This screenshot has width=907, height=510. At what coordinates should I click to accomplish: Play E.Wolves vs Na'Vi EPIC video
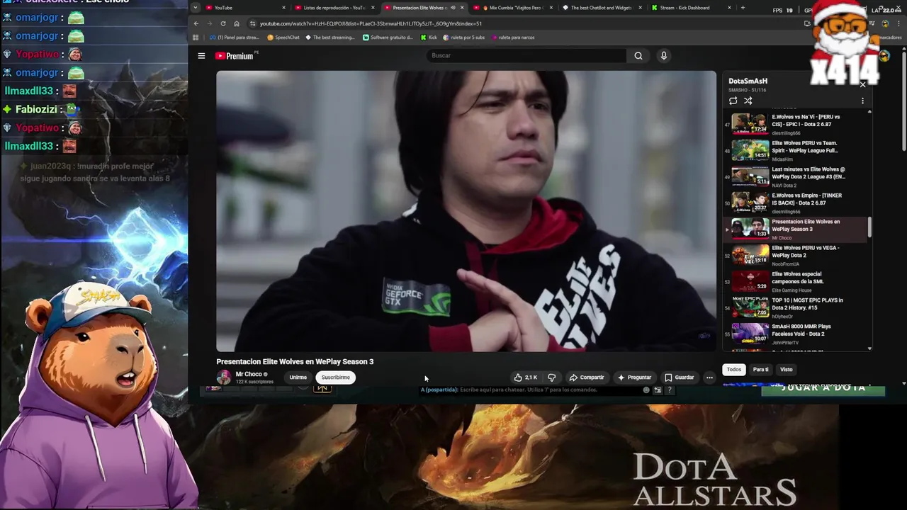(796, 125)
